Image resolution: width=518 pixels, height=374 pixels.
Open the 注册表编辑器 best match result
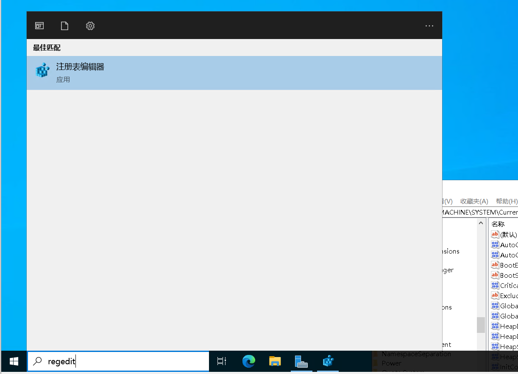pos(234,73)
